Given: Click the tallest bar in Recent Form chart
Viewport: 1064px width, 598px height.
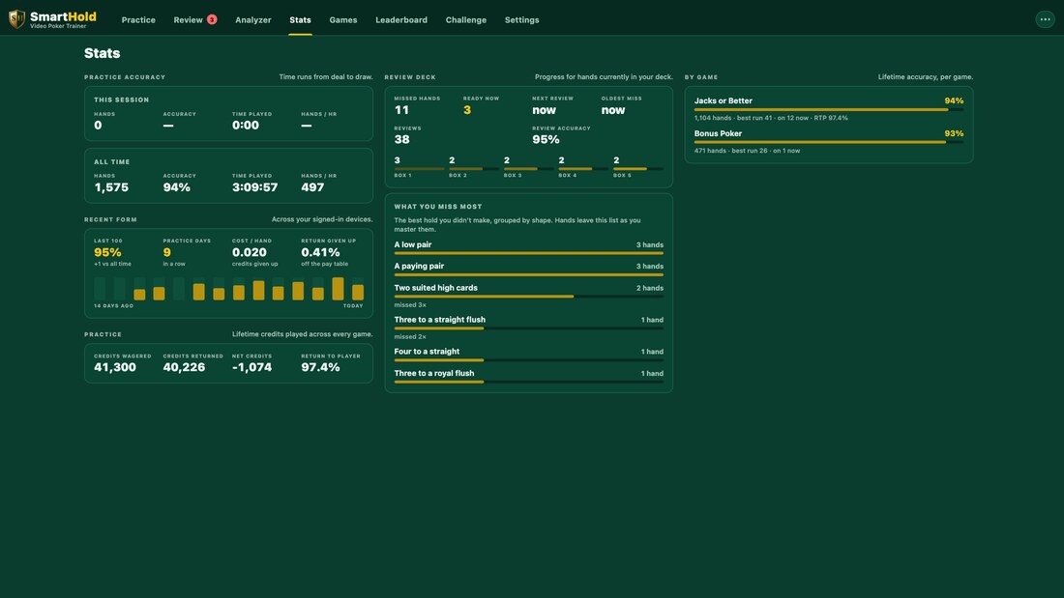Looking at the screenshot, I should tap(338, 289).
